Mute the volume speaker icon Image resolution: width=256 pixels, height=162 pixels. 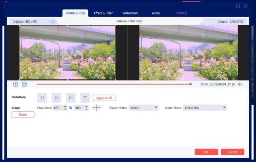(240, 84)
